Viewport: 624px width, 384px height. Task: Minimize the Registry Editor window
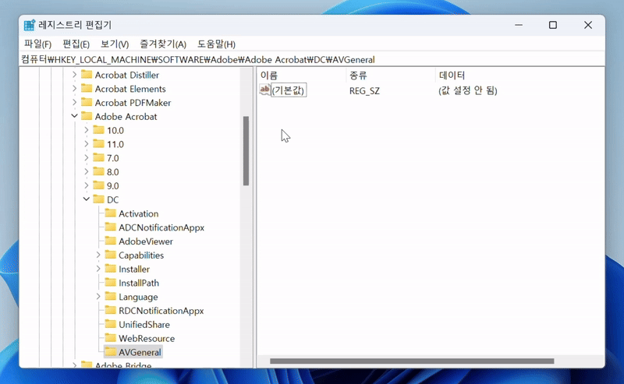519,25
